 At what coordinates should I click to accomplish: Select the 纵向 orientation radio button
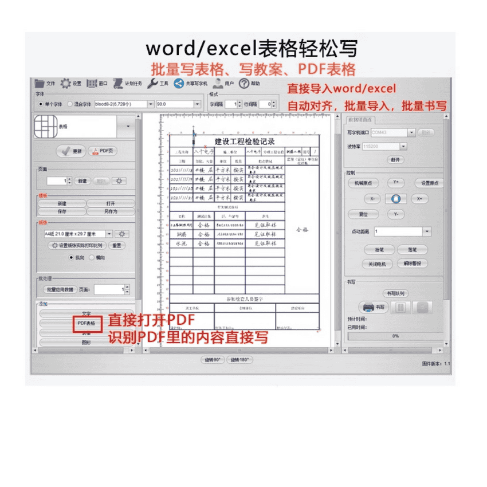coord(72,257)
